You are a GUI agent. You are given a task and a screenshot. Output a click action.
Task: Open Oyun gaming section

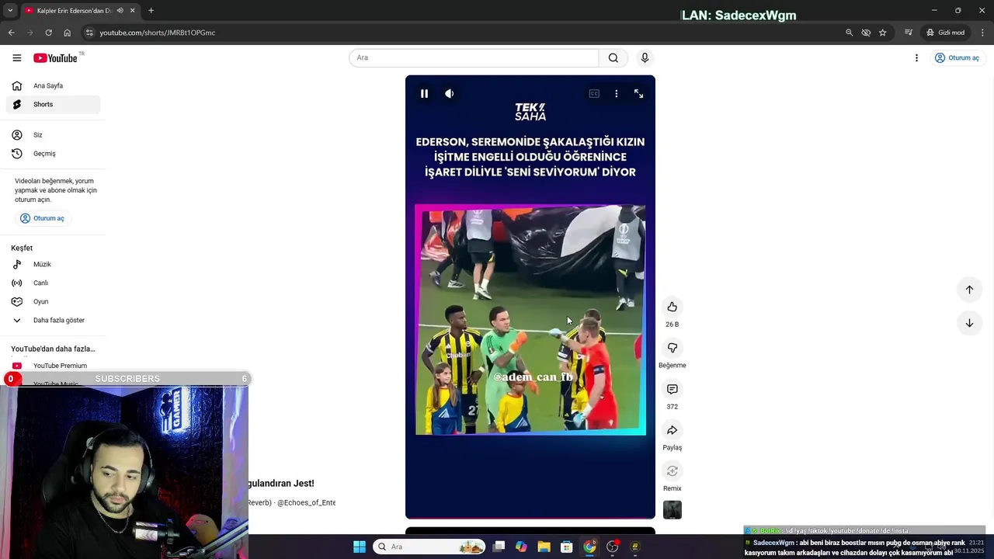pyautogui.click(x=53, y=301)
